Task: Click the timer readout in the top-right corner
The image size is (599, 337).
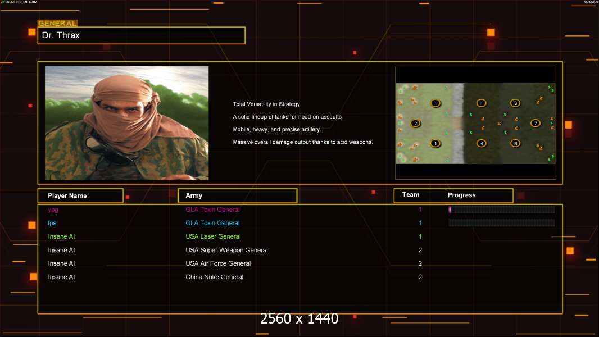Action: click(x=591, y=2)
